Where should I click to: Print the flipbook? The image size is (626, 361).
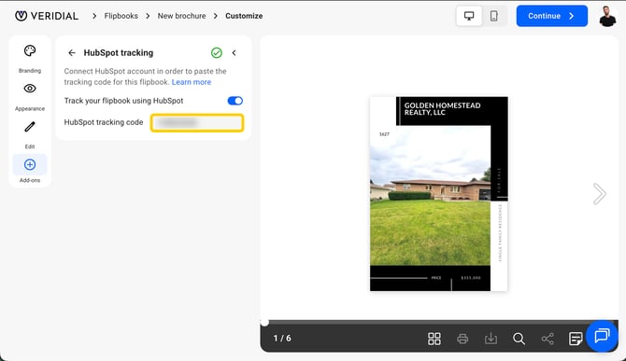pos(462,339)
